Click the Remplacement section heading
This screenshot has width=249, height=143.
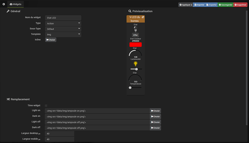[x=18, y=99]
